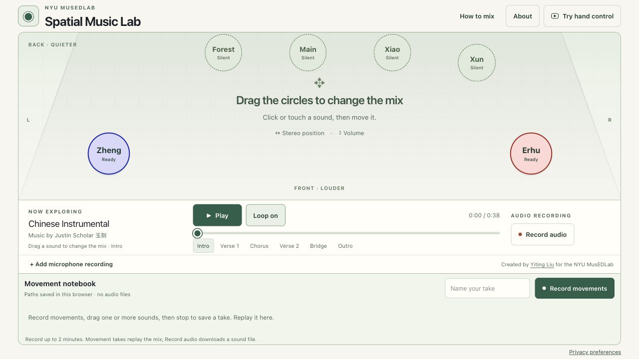Click the Volume hint text

click(351, 133)
